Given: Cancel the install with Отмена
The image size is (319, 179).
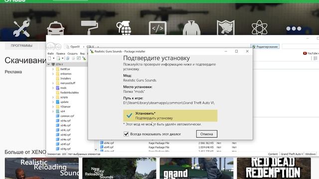Looking at the screenshot, I should pos(206,134).
